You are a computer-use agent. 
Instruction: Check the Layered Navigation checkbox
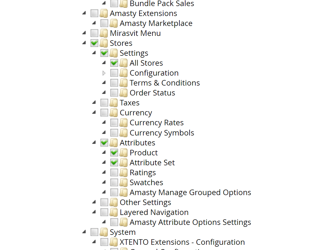point(104,212)
